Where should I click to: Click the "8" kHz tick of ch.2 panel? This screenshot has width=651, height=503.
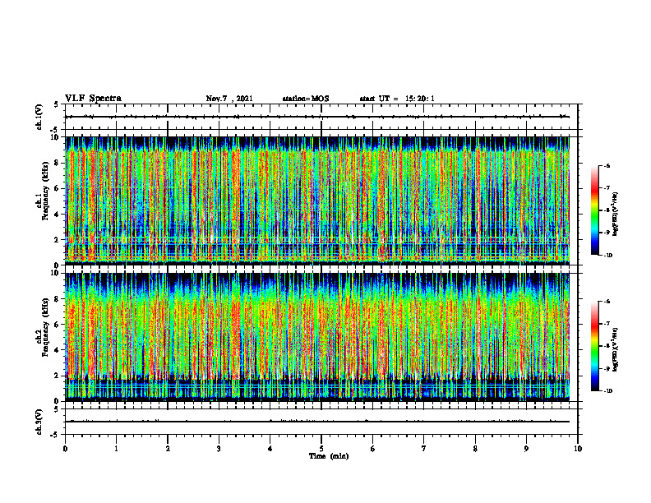click(x=58, y=299)
